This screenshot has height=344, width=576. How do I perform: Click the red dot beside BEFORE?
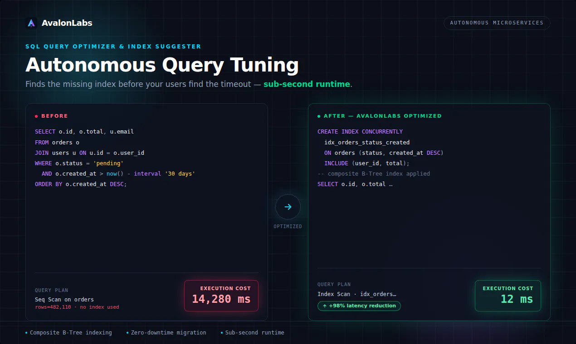36,116
